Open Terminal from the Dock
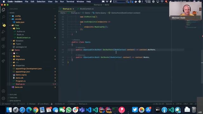Screen dimensions: 203x114 coord(115,110)
